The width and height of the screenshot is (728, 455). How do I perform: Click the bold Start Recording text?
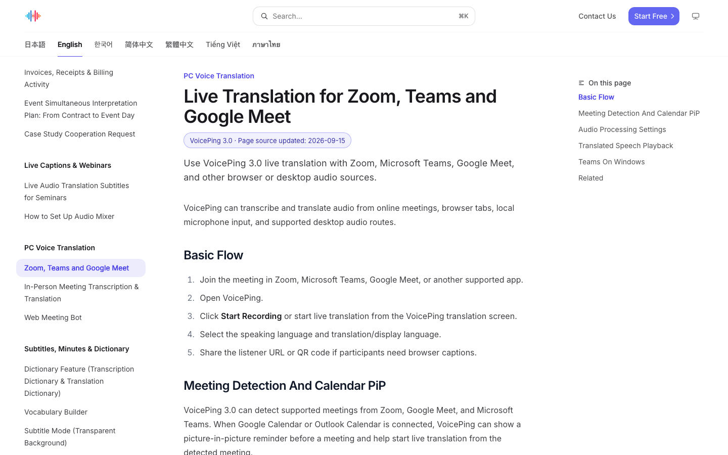pyautogui.click(x=251, y=316)
